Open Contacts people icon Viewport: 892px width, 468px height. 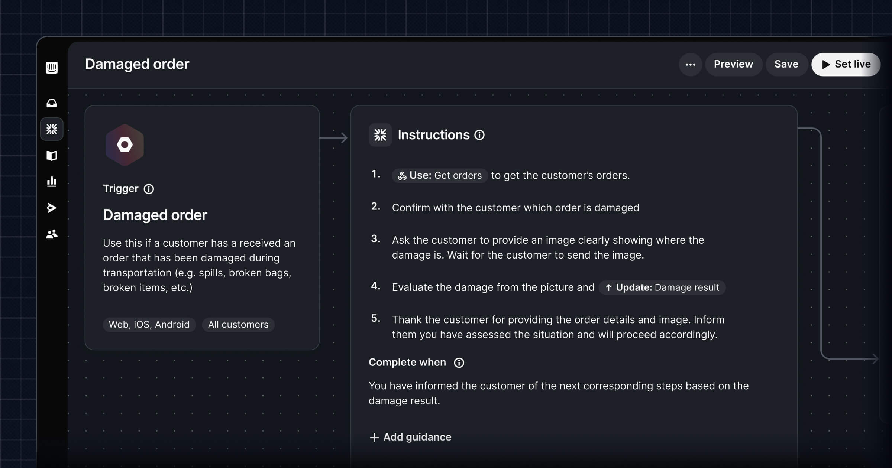click(x=52, y=234)
